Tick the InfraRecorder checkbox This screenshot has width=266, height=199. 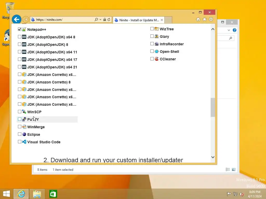click(152, 44)
